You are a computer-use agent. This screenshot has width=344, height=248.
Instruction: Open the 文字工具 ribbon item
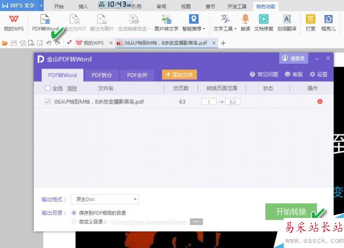(x=225, y=23)
